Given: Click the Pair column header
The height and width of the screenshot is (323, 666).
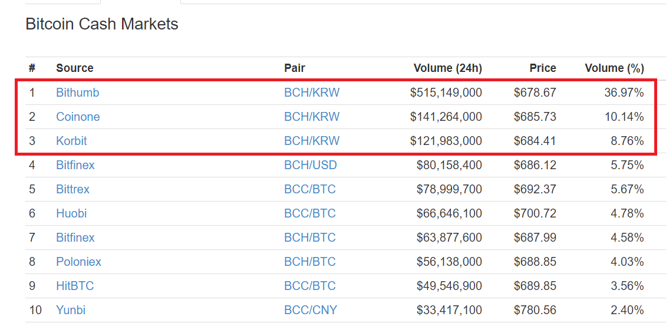Looking at the screenshot, I should tap(295, 68).
